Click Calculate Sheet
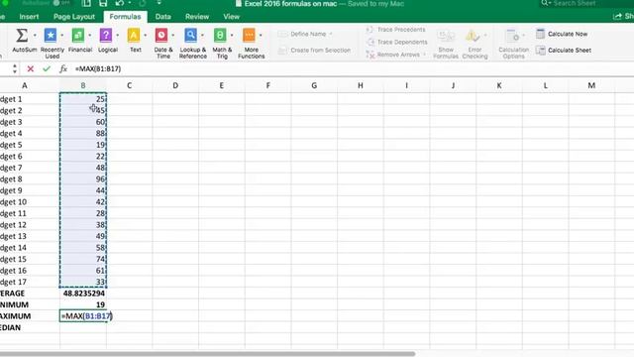 tap(564, 51)
